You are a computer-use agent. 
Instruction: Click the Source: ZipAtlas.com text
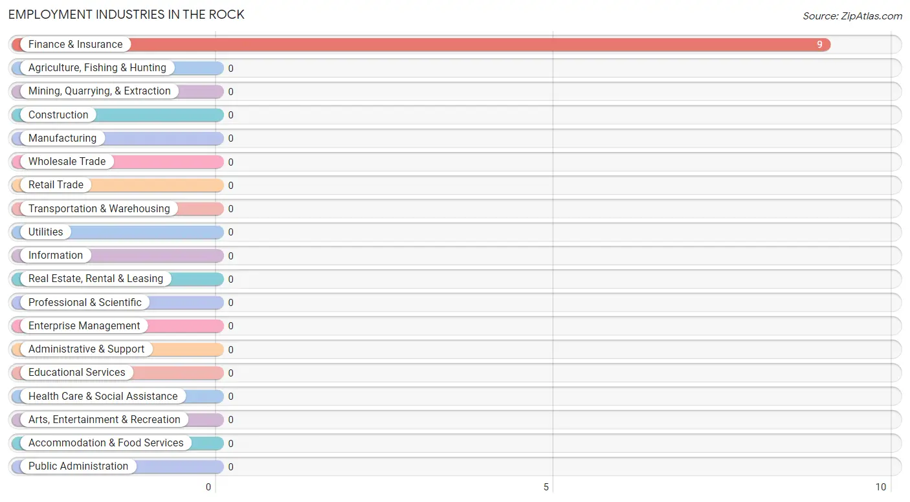pyautogui.click(x=852, y=16)
